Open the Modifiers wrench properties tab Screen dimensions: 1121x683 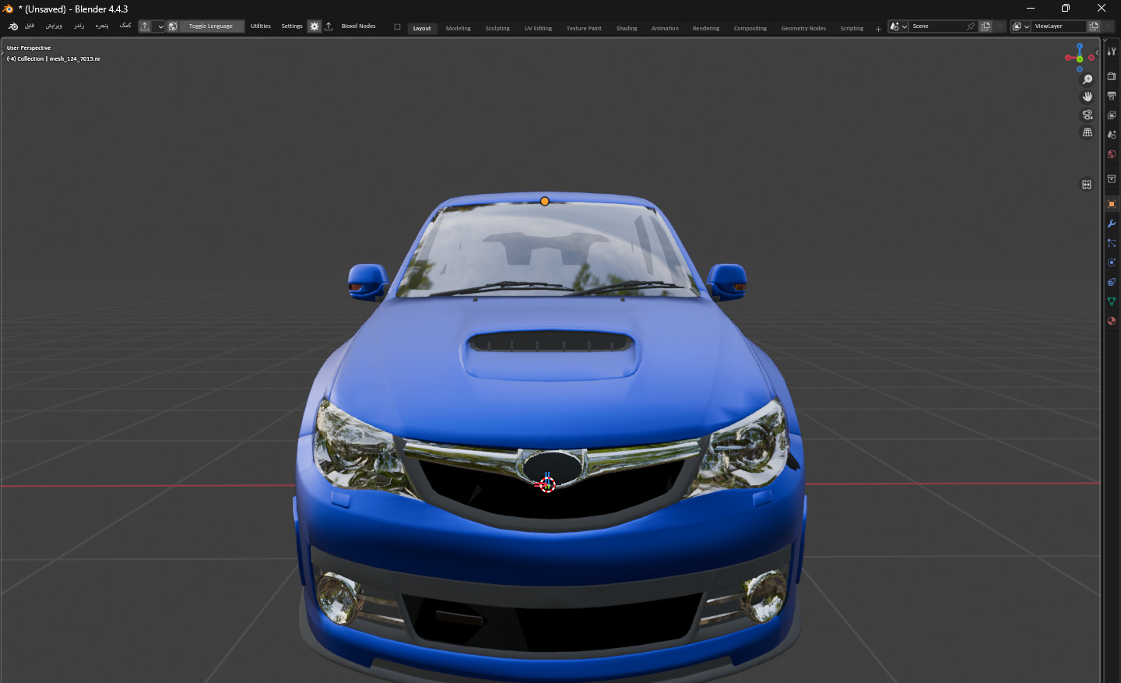coord(1112,224)
